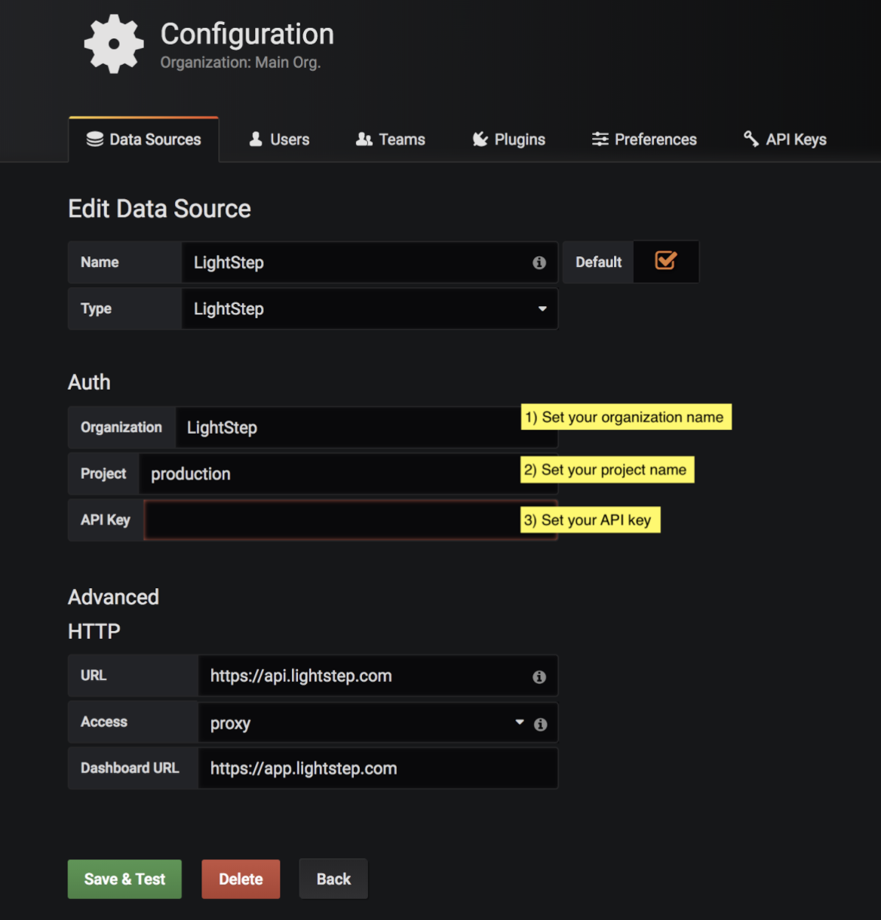The width and height of the screenshot is (881, 920).
Task: Click the API Key field label
Action: (106, 520)
